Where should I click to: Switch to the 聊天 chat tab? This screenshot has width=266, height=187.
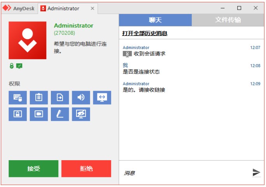[155, 20]
